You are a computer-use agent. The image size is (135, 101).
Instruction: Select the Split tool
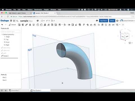(x=73, y=25)
